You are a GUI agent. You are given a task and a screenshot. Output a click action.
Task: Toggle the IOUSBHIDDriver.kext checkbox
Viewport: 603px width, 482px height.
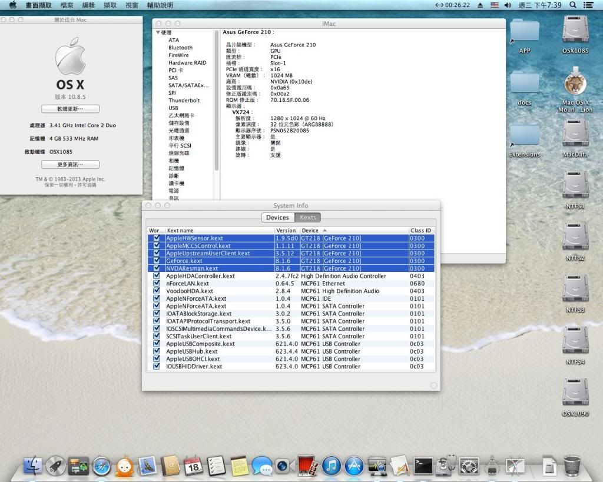click(x=157, y=366)
